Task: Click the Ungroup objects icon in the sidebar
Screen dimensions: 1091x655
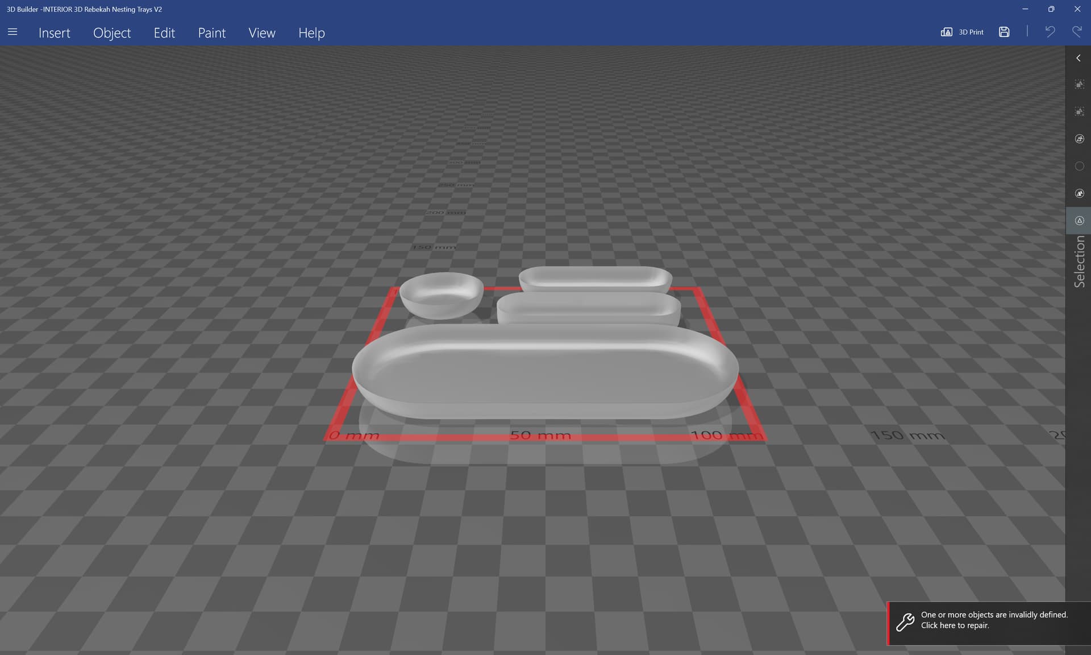Action: [1079, 111]
